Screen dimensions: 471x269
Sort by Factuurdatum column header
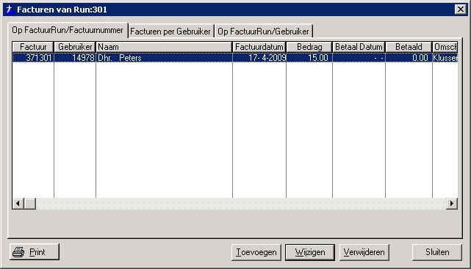(259, 47)
